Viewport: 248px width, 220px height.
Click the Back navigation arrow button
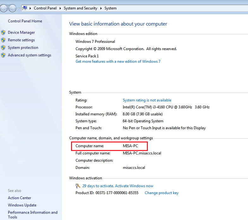(3, 8)
